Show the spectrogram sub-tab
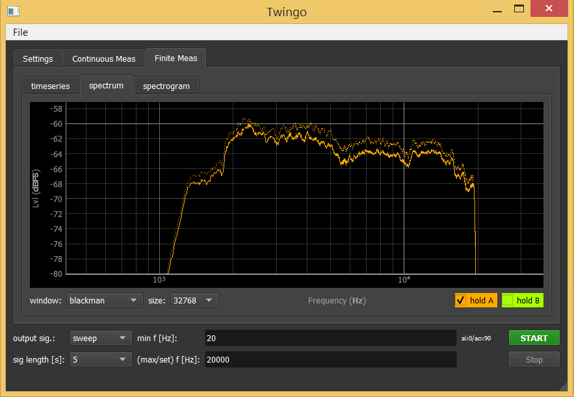This screenshot has height=397, width=574. [x=166, y=86]
